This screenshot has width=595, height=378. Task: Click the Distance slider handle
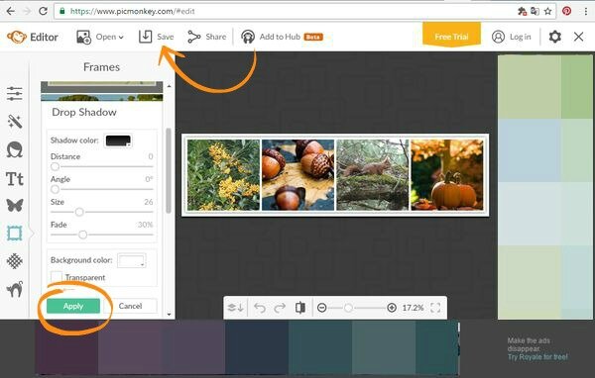(55, 166)
